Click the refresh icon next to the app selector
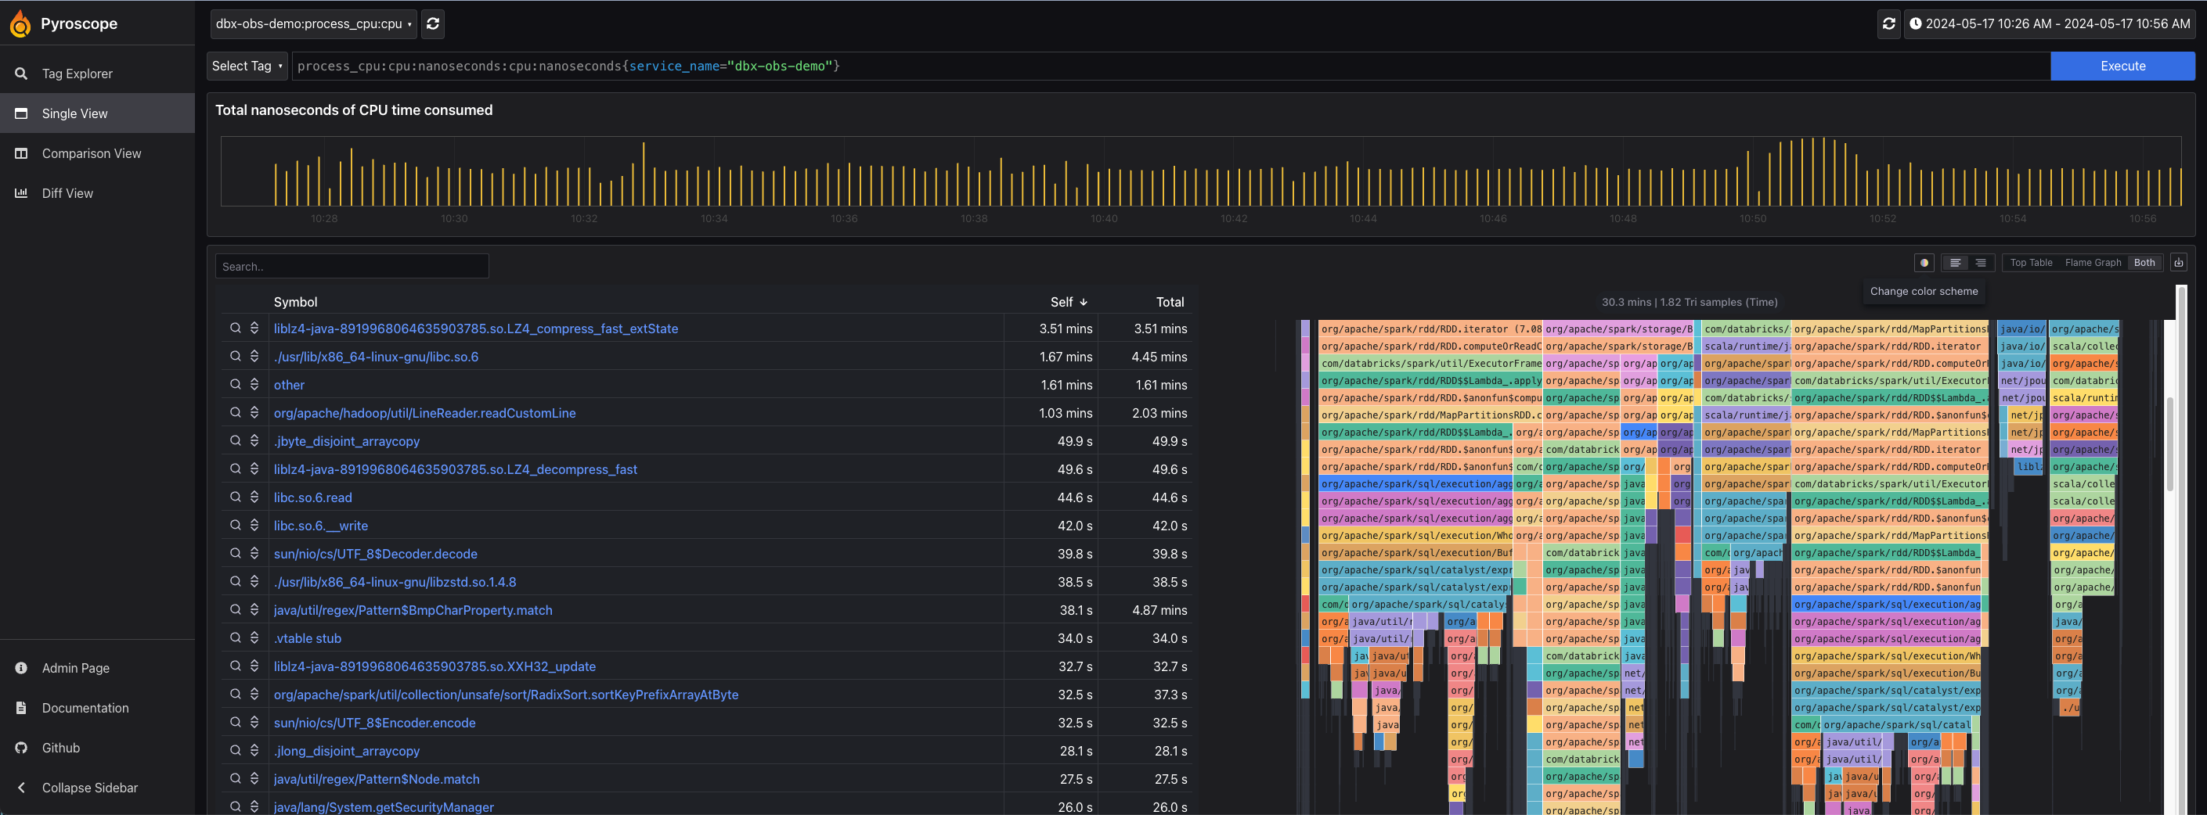The image size is (2207, 815). point(433,24)
